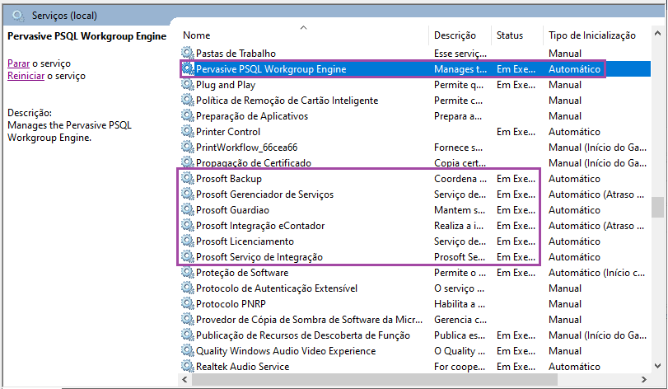Screen dimensions: 668x389
Task: Click the Prosoft Backup service gear icon
Action: (188, 178)
